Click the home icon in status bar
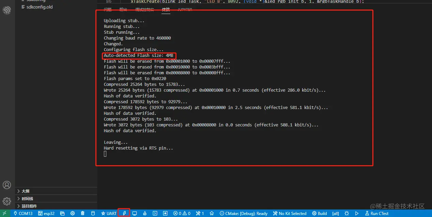Viewport: 432px width, 217px height. [212, 213]
